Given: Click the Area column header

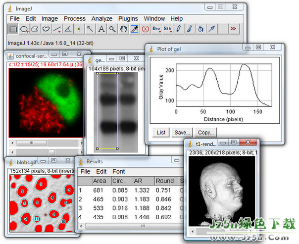Looking at the screenshot, I should point(101,181).
